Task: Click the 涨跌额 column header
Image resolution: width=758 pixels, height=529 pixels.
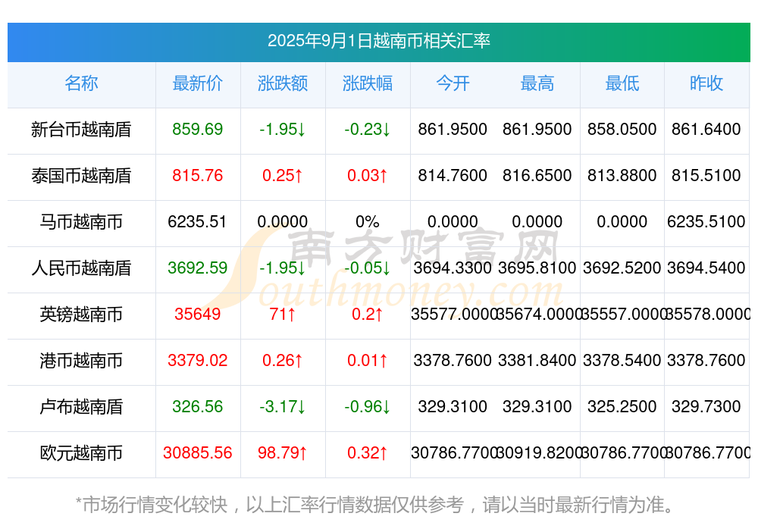Action: 282,83
